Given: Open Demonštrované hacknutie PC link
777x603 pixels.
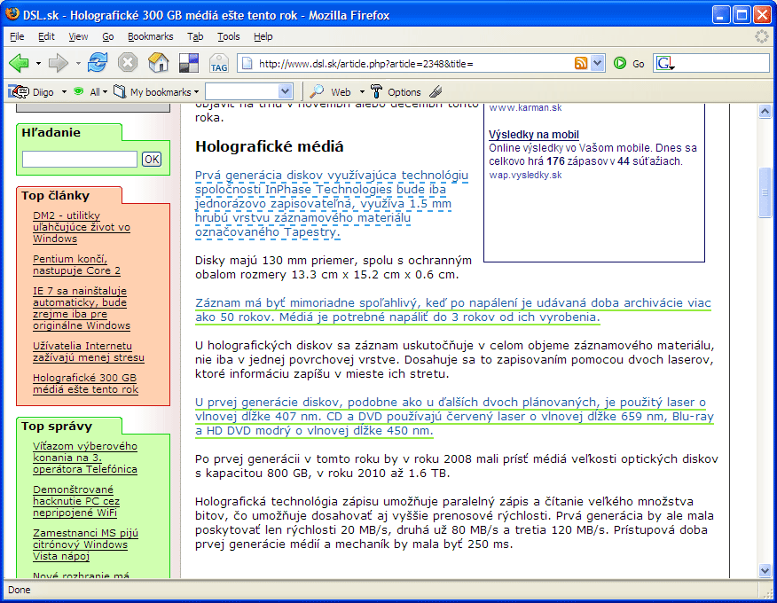Looking at the screenshot, I should (x=75, y=501).
